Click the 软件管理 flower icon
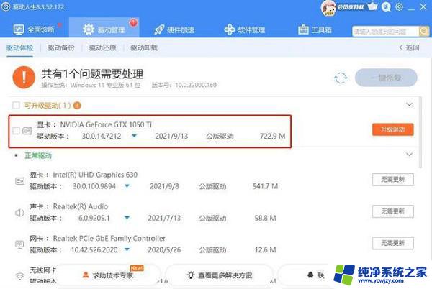Screen dimensions: 432x289 click(x=229, y=29)
